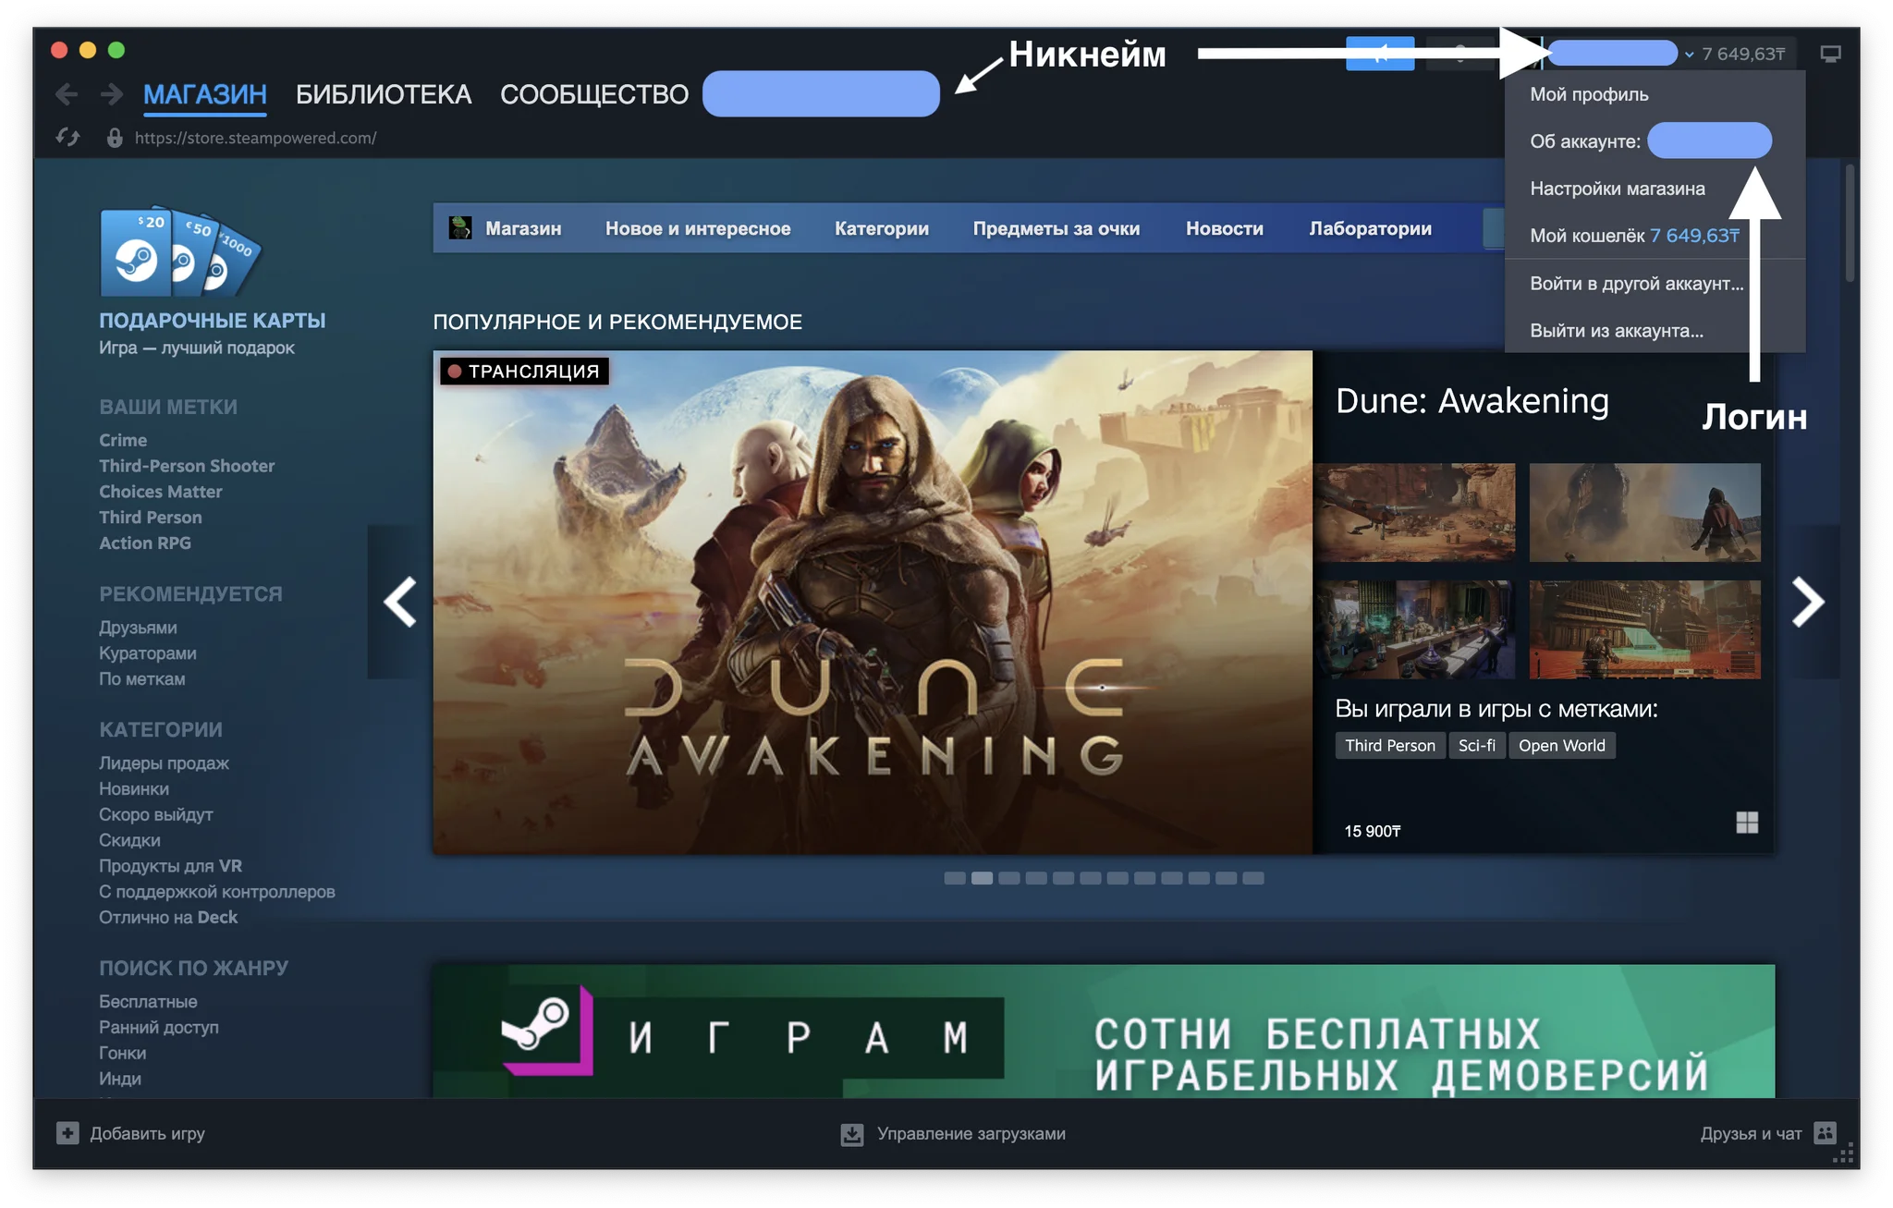This screenshot has height=1208, width=1893.
Task: Choose Войти в другой аккаунт
Action: pos(1655,284)
